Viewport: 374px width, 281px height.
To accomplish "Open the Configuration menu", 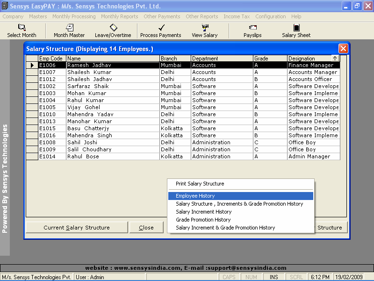I will (x=271, y=16).
